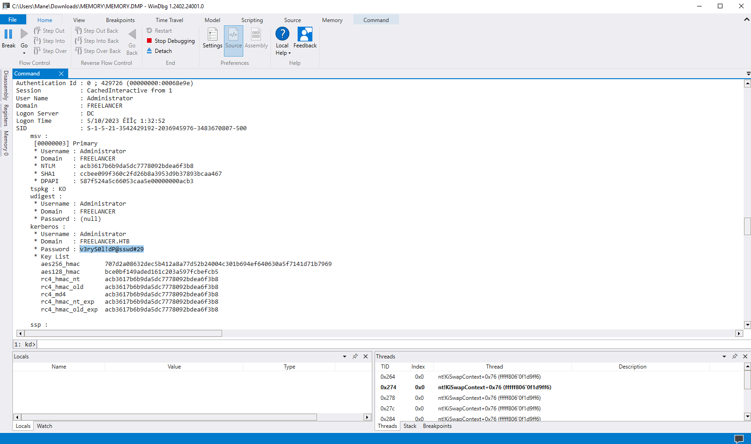Click the Command window's horizontal scrollbar thumb
The image size is (751, 444).
(x=123, y=334)
